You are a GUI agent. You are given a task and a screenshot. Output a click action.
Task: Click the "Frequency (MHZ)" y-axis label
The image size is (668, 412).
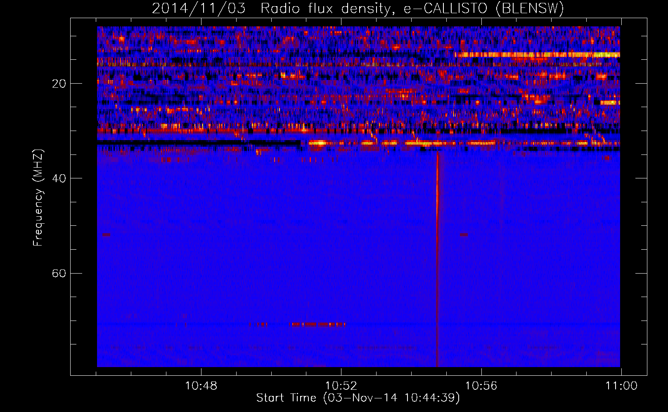[x=38, y=198]
